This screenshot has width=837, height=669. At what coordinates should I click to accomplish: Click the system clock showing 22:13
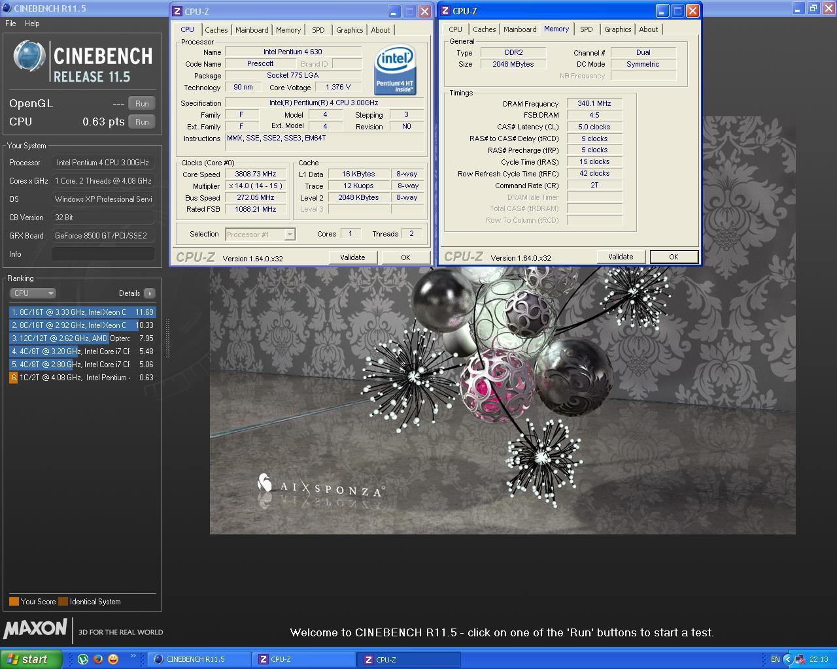[819, 659]
